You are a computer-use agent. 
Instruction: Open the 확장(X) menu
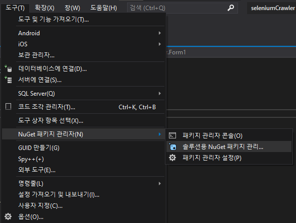(x=44, y=8)
